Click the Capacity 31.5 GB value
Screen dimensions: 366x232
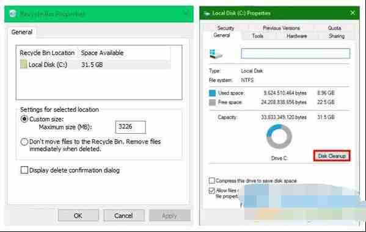[x=326, y=117]
